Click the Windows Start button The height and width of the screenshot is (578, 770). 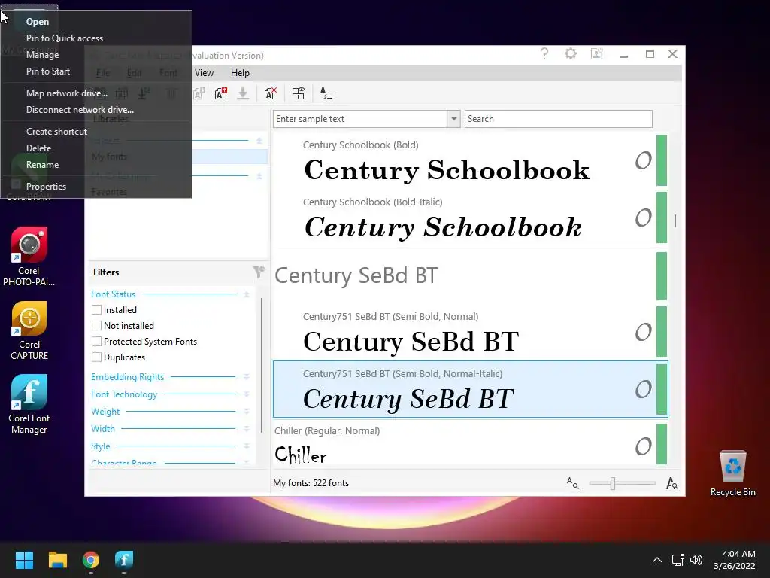pyautogui.click(x=24, y=560)
